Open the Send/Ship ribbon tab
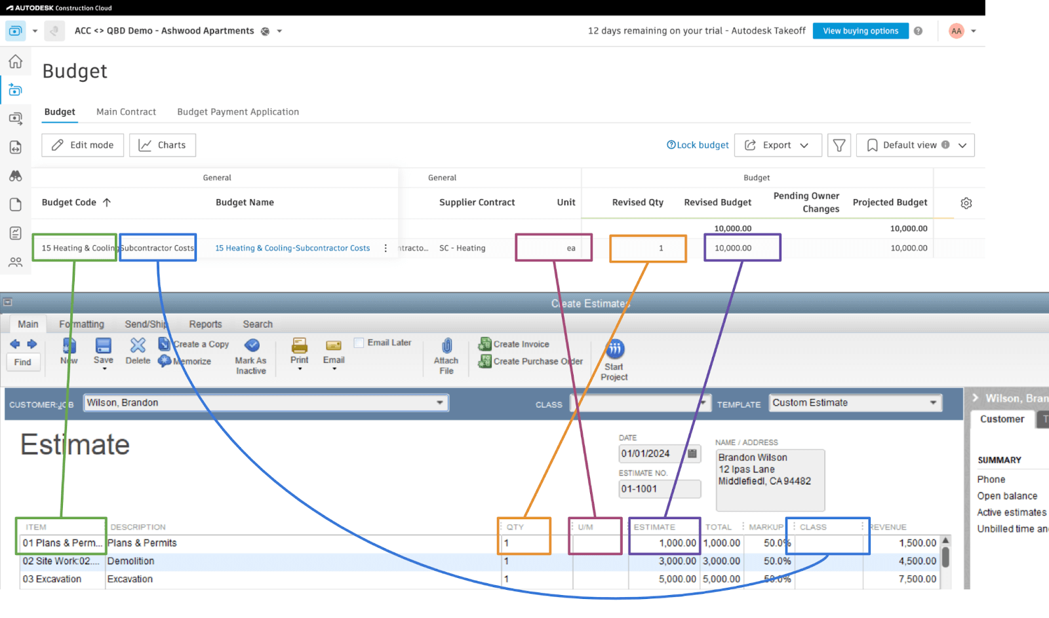This screenshot has width=1049, height=618. click(x=146, y=324)
